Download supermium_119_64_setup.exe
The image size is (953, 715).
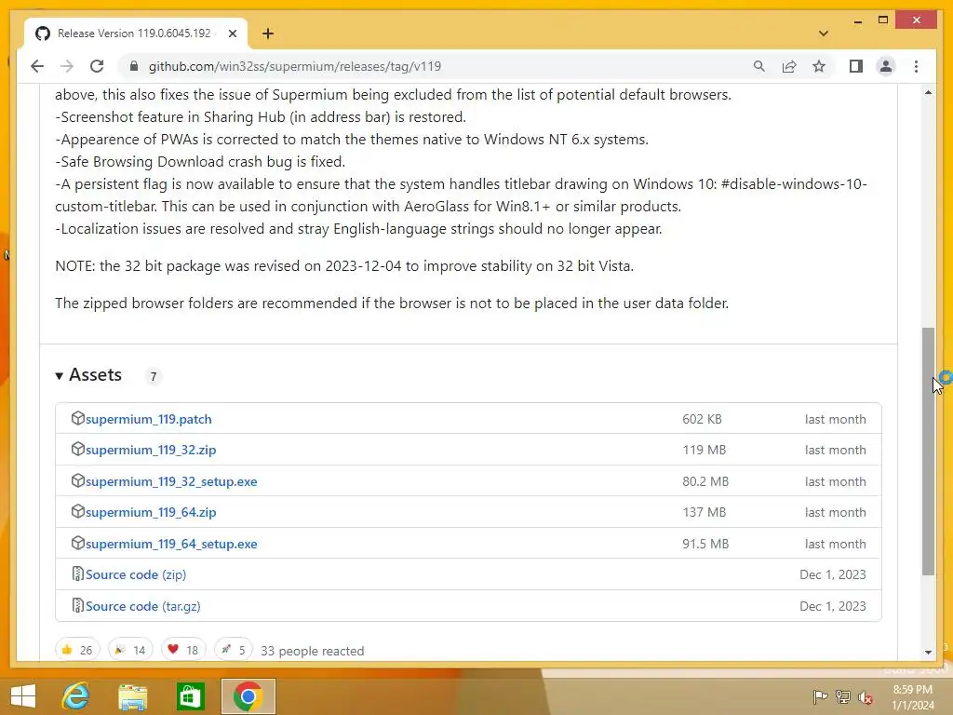171,544
